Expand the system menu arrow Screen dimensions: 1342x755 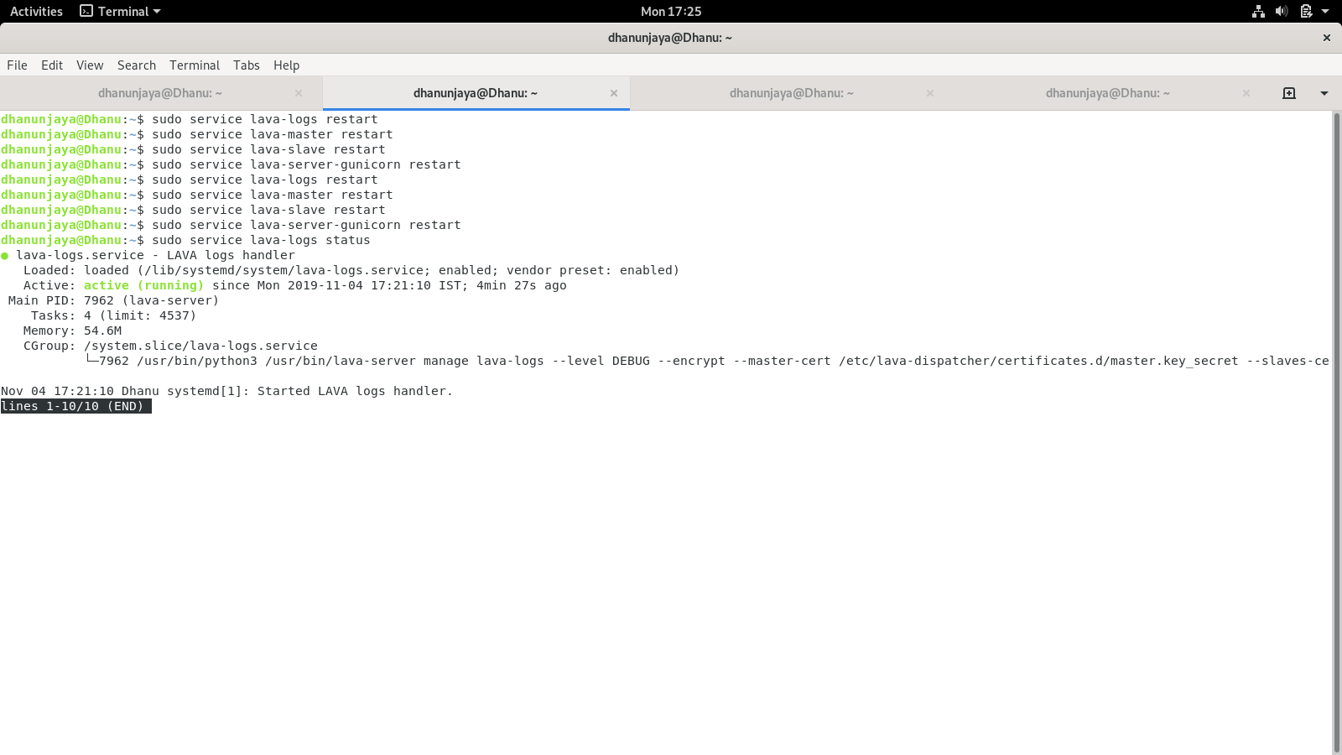tap(1325, 11)
